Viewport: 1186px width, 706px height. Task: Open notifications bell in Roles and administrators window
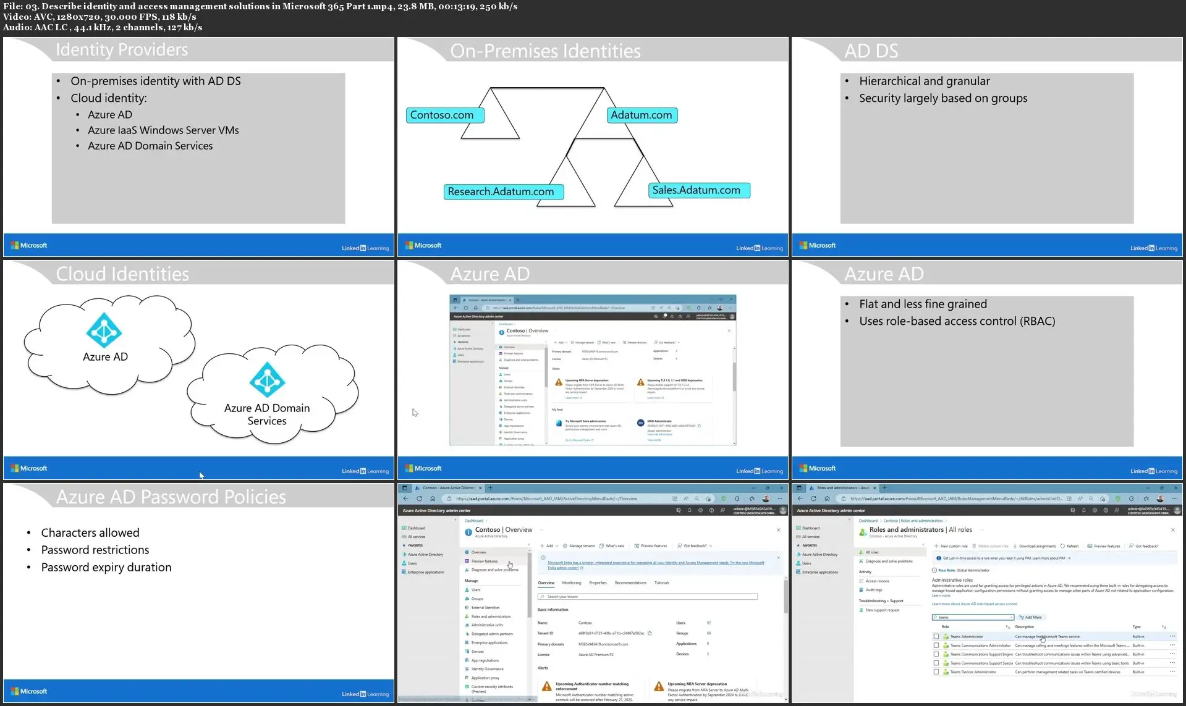[x=1084, y=510]
